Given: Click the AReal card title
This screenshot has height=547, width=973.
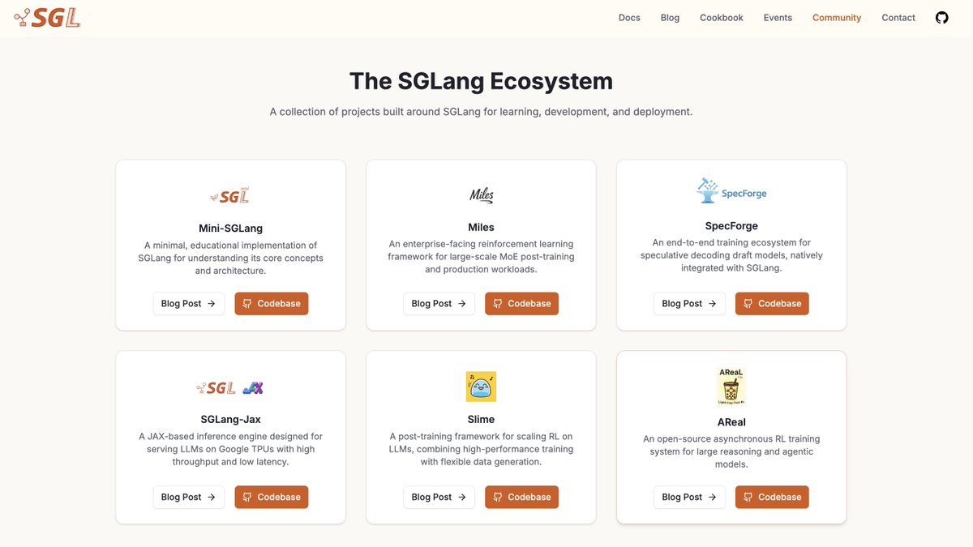Looking at the screenshot, I should coord(731,421).
